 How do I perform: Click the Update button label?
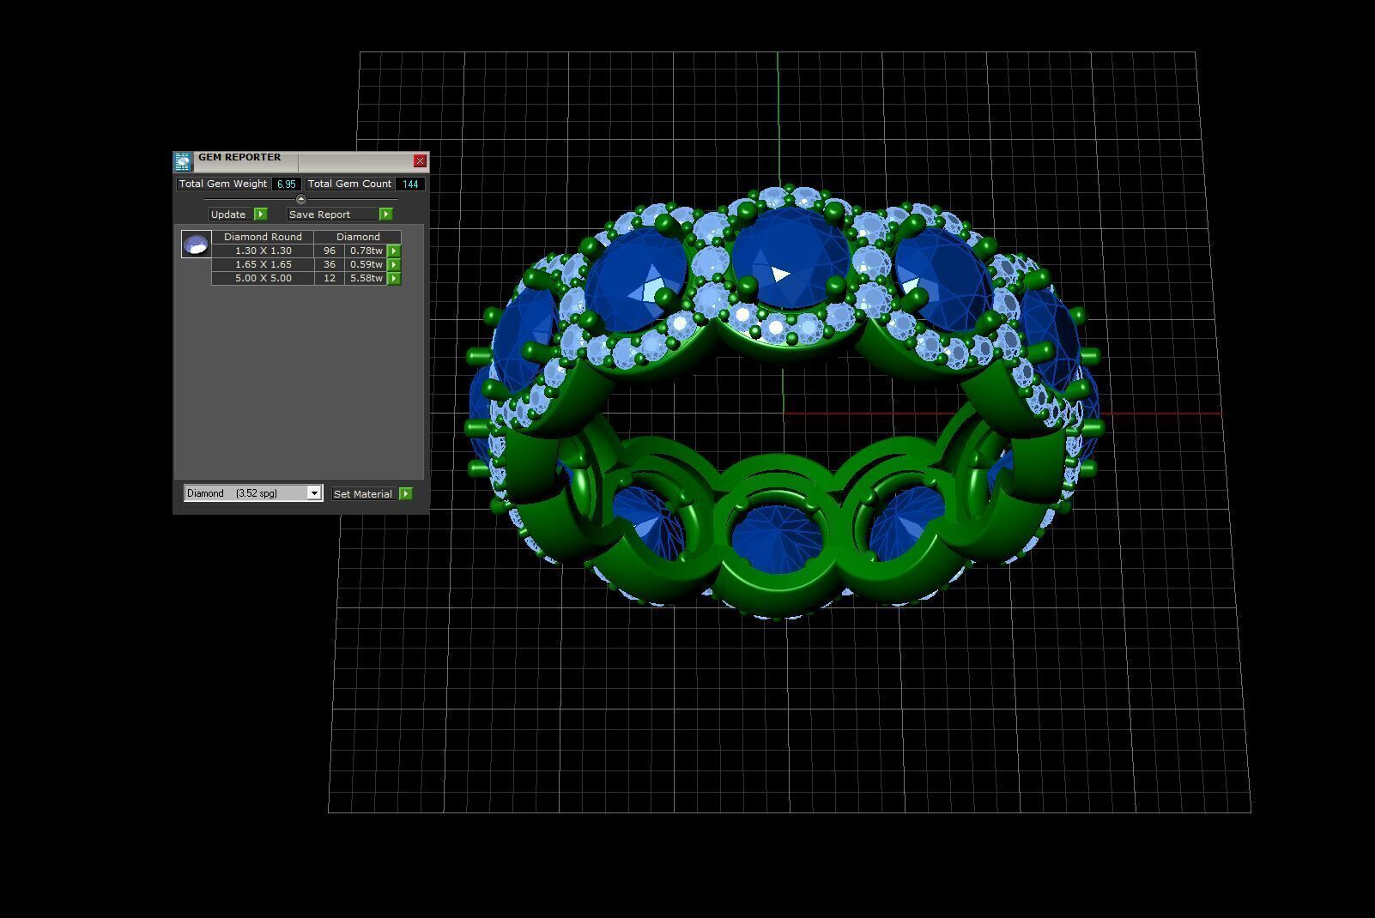[228, 214]
